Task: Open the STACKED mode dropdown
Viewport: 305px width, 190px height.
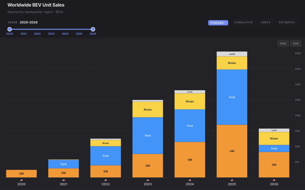Action: coord(218,23)
